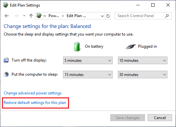
Task: Click the Cancel button
Action: click(x=160, y=117)
